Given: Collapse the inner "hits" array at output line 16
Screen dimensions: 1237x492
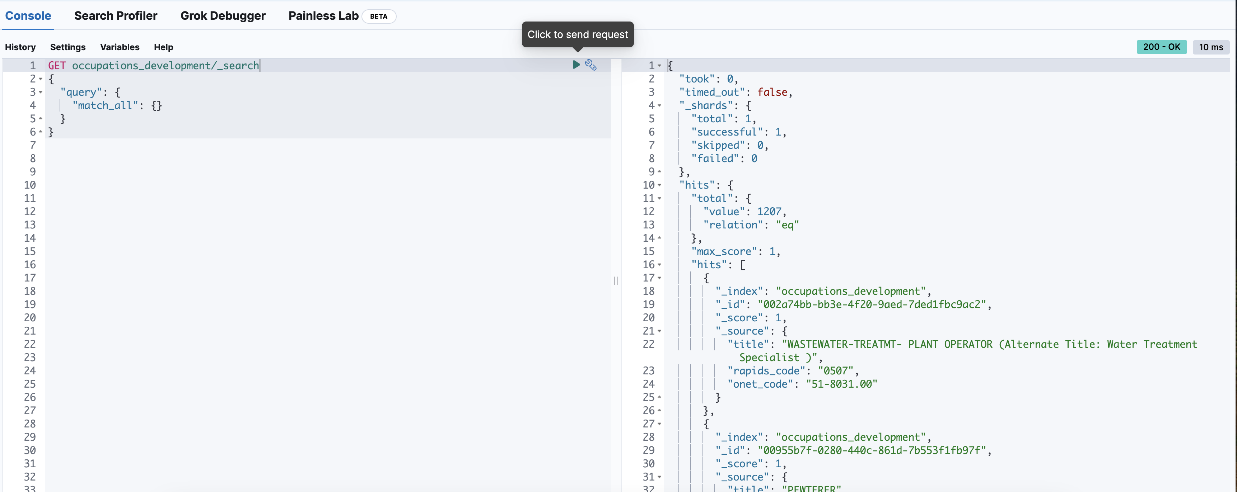Looking at the screenshot, I should click(659, 265).
